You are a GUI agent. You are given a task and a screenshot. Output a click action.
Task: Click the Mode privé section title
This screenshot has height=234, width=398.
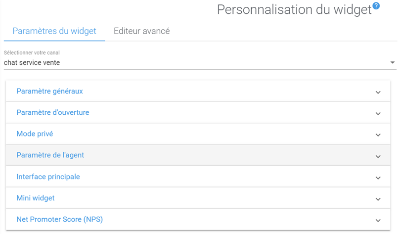35,134
